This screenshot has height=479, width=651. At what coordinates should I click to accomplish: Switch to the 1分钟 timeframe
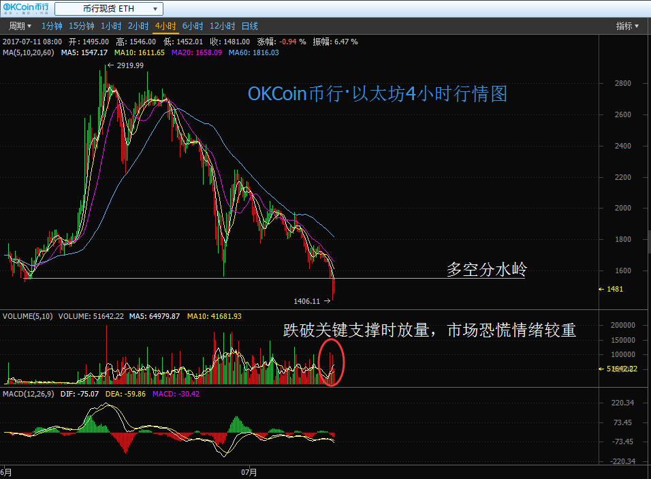click(52, 26)
